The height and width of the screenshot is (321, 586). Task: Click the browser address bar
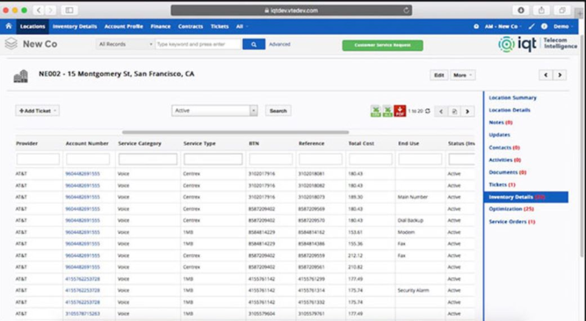pos(292,10)
